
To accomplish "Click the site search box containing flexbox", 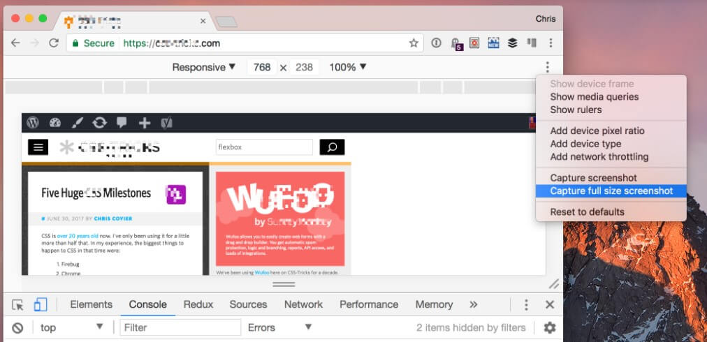I will [264, 147].
